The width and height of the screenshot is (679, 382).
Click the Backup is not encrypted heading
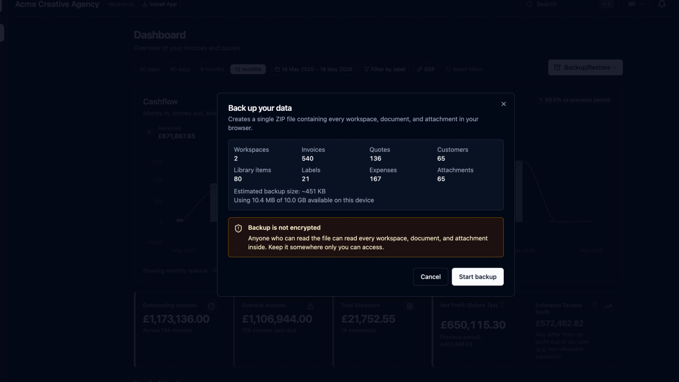(284, 228)
